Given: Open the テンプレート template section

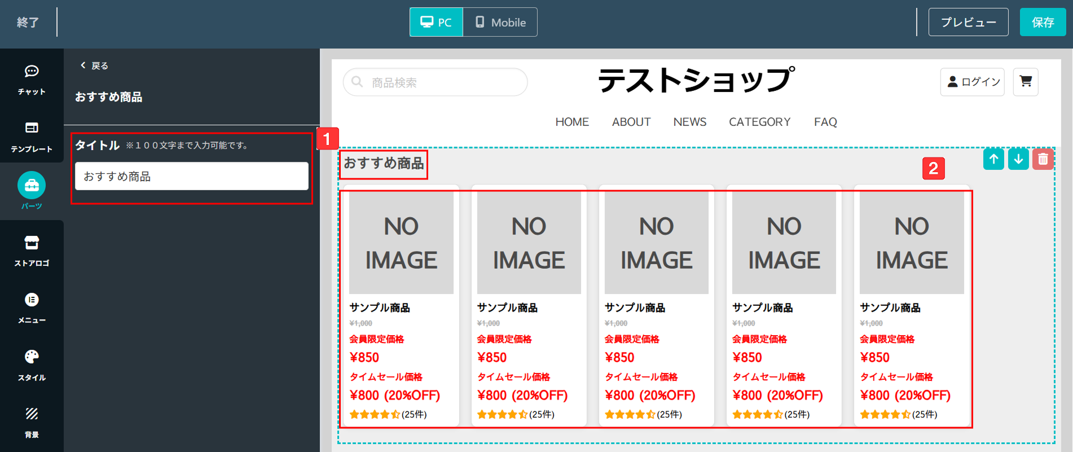Looking at the screenshot, I should (32, 135).
